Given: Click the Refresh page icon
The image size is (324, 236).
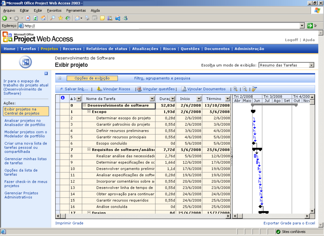Looking at the screenshot, I should coord(36,18).
